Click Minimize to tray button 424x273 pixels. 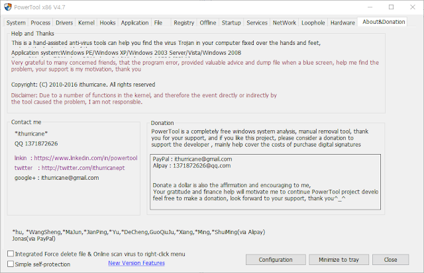point(339,260)
